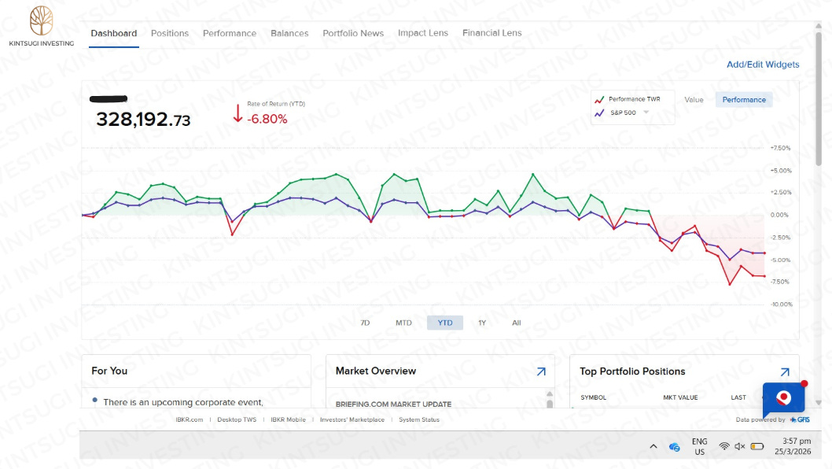Open the IBKR.com footer link
The image size is (832, 469).
tap(190, 419)
